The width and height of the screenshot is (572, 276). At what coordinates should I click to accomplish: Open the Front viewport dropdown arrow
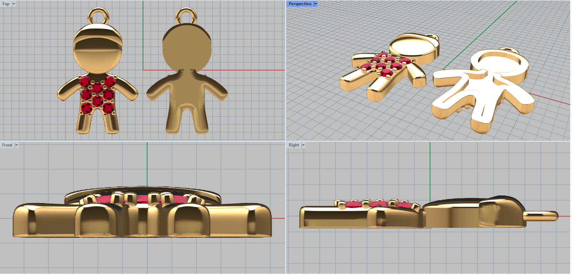coord(16,145)
